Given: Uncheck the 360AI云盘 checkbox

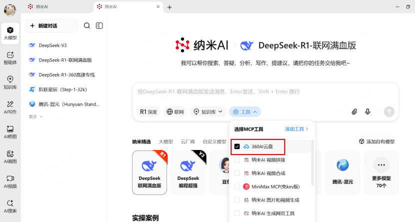Looking at the screenshot, I should tap(237, 146).
